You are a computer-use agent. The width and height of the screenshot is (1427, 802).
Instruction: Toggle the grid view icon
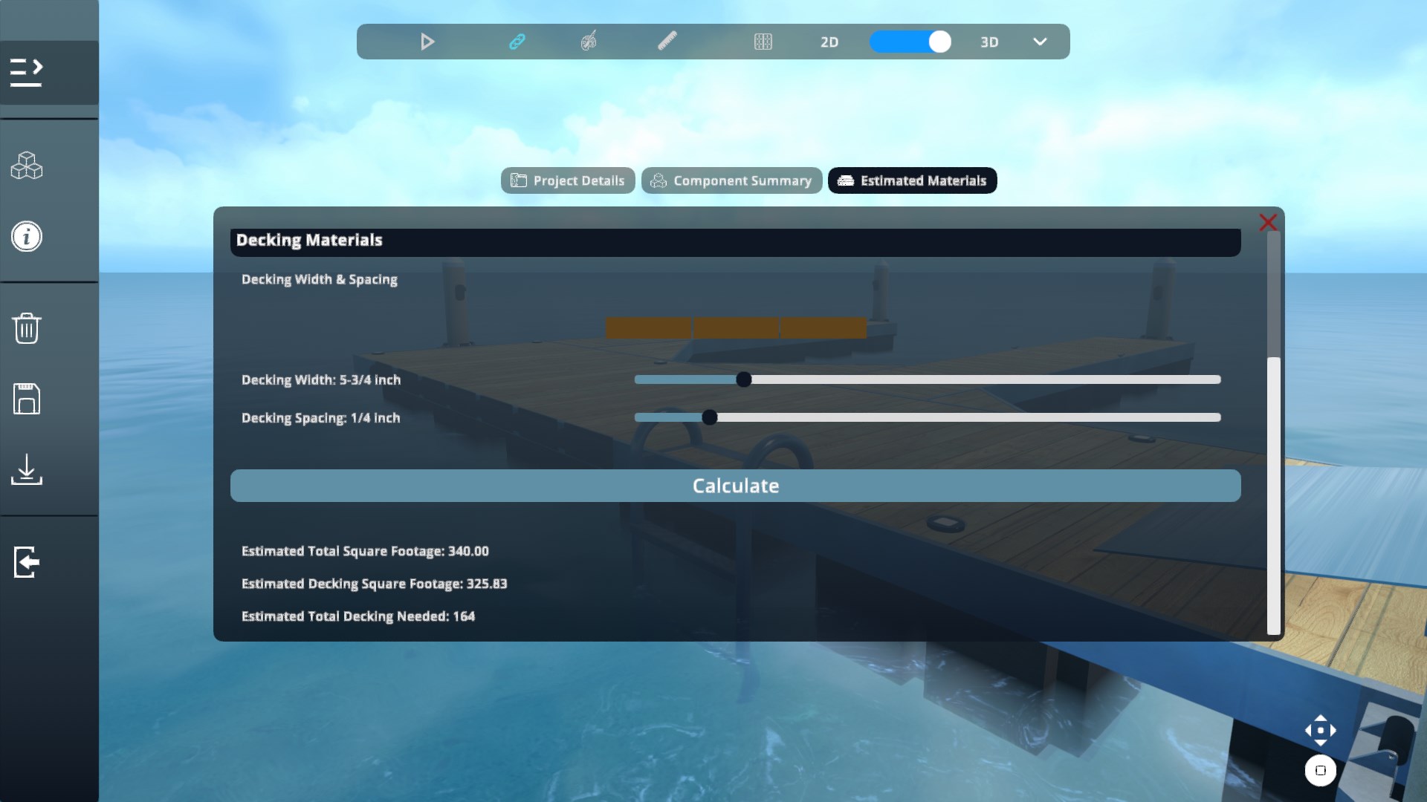tap(763, 42)
